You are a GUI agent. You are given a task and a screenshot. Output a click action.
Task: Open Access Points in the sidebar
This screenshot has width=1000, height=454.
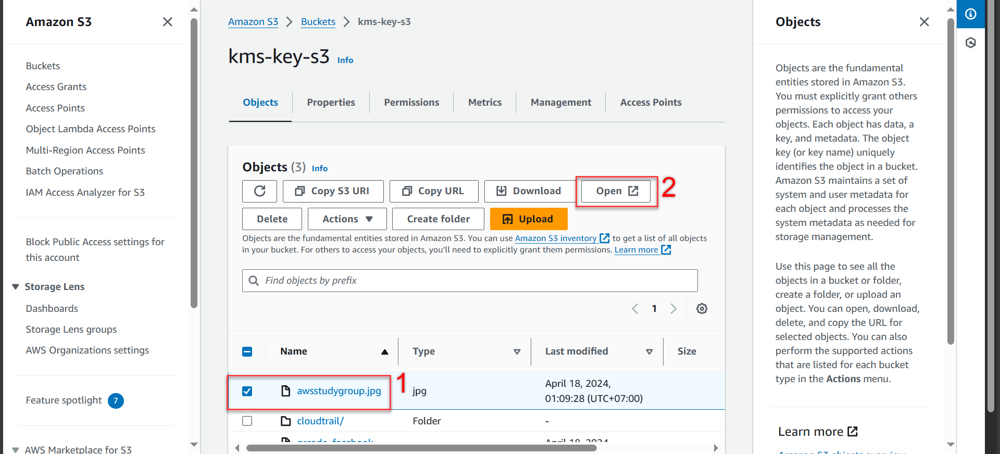pyautogui.click(x=55, y=108)
